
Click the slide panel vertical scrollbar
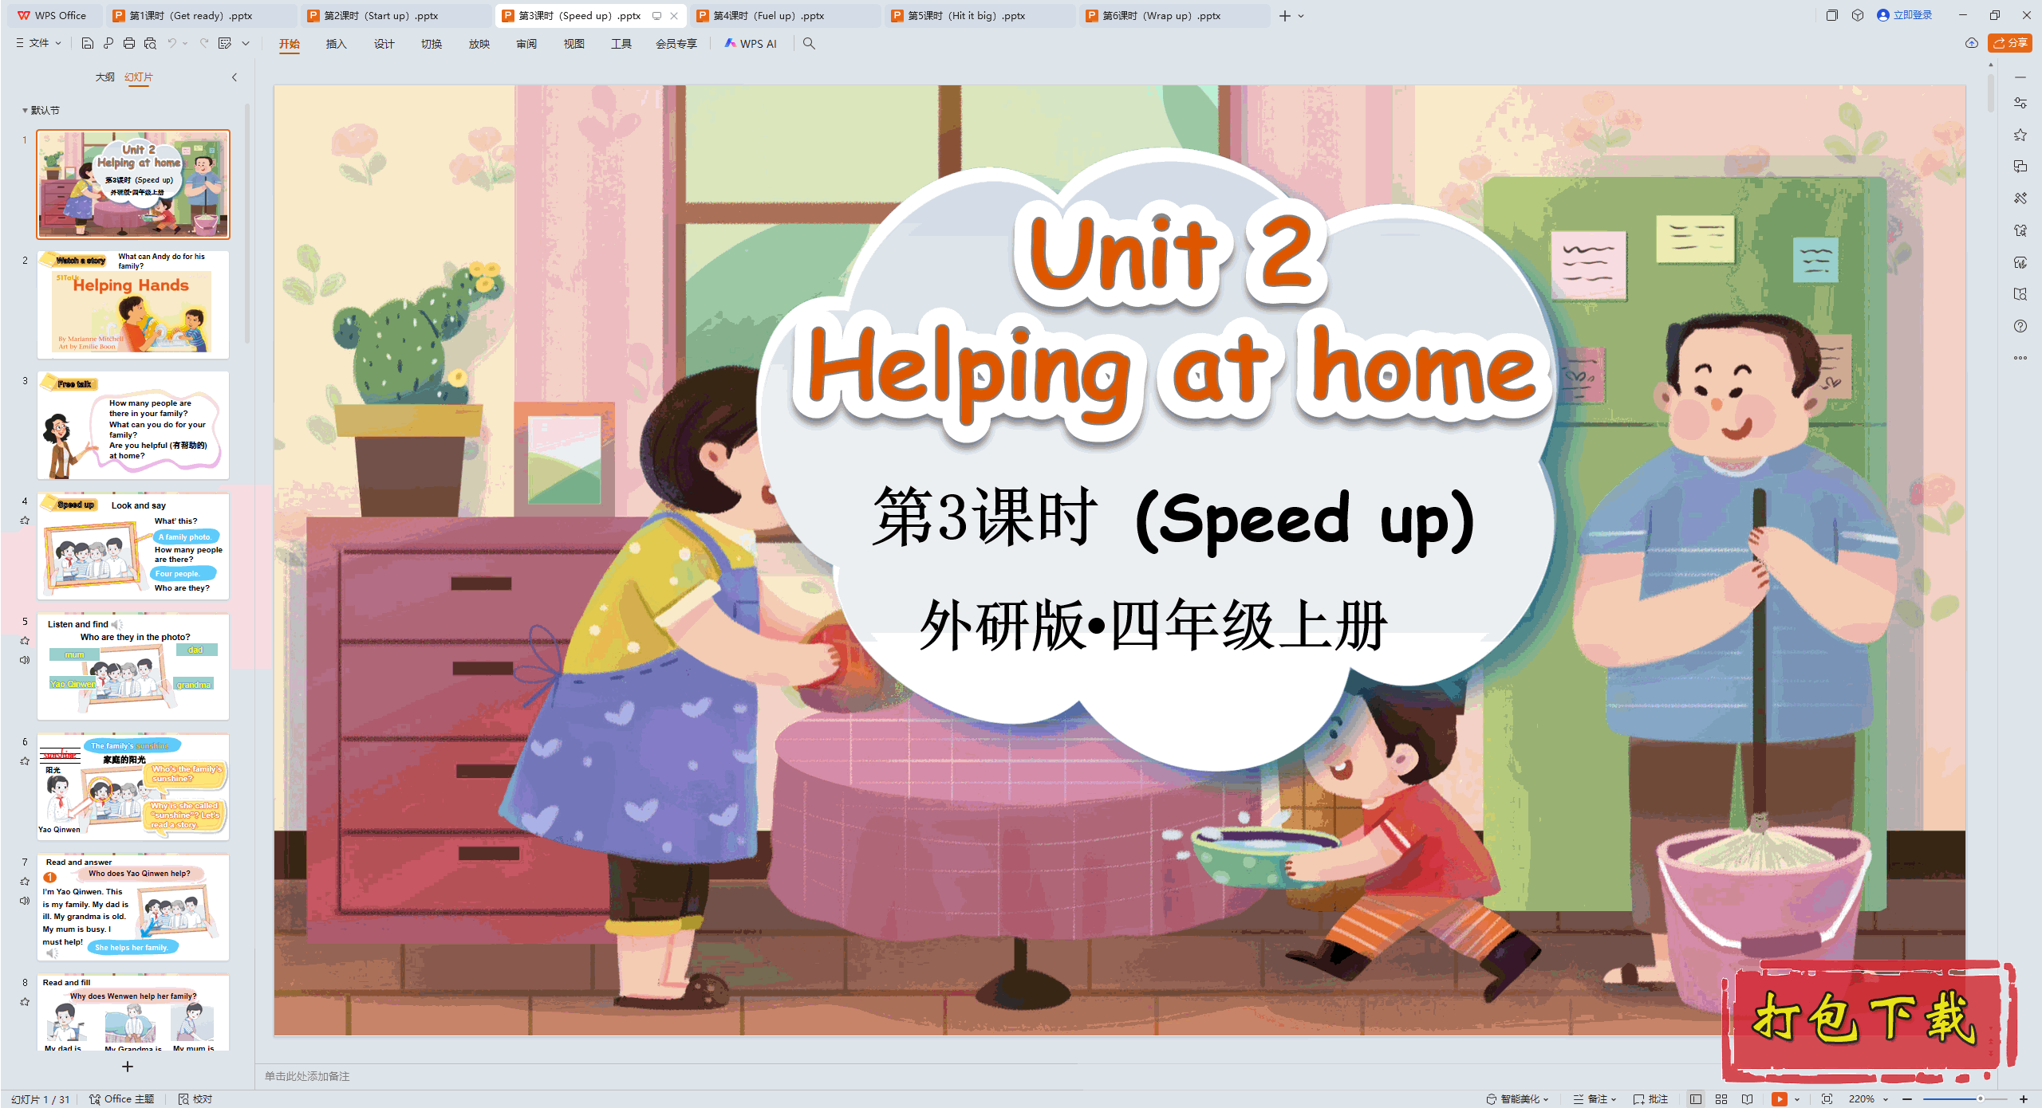(247, 223)
